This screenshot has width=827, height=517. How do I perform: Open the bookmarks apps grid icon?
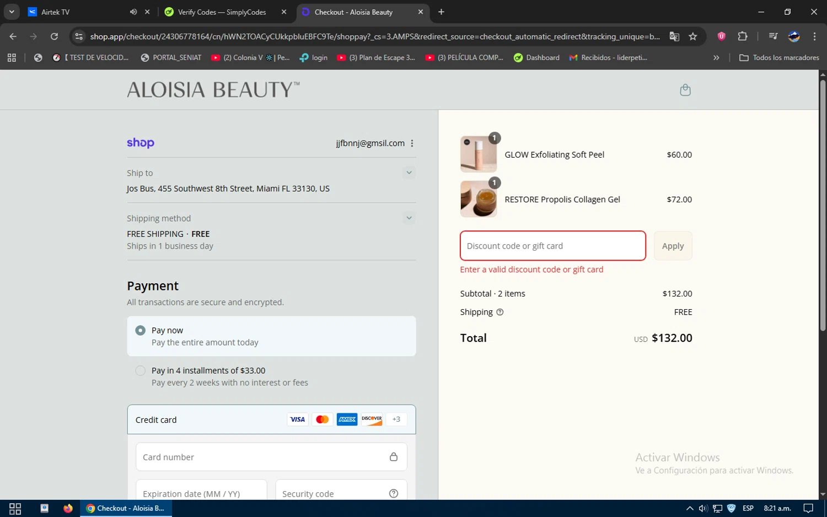click(x=12, y=57)
